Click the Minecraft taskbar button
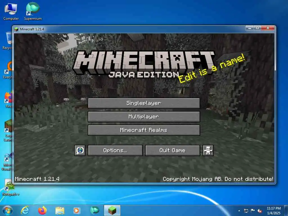Viewport: 288px width, 216px height. coord(112,210)
